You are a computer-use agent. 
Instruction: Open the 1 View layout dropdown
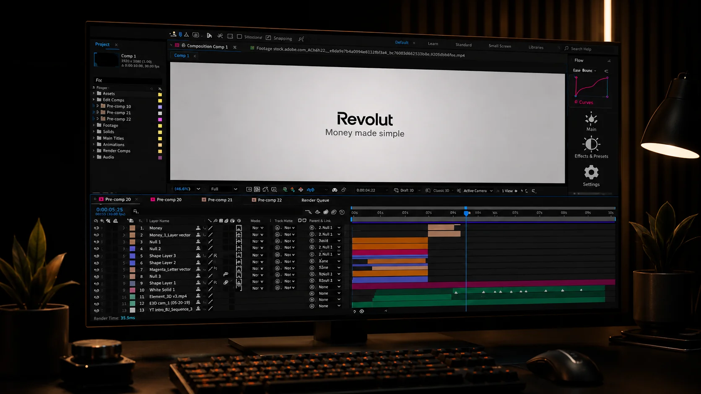[509, 191]
